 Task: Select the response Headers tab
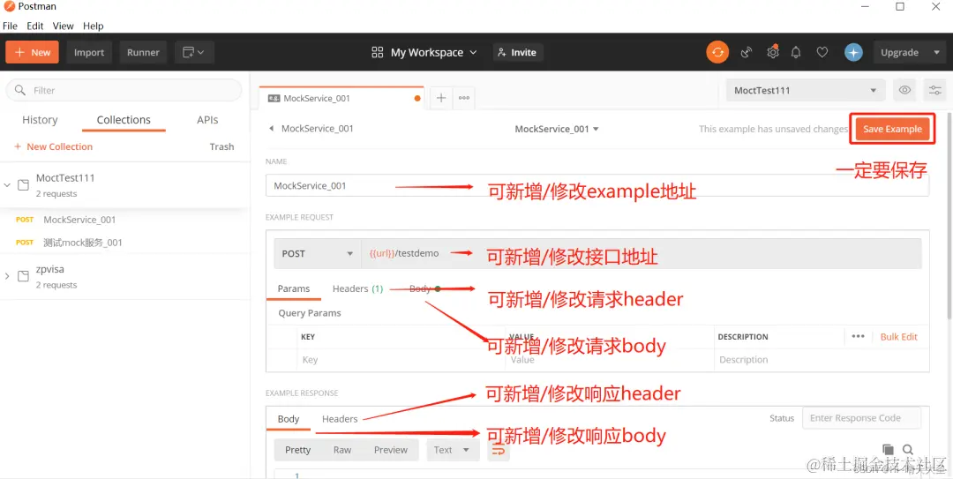click(340, 419)
